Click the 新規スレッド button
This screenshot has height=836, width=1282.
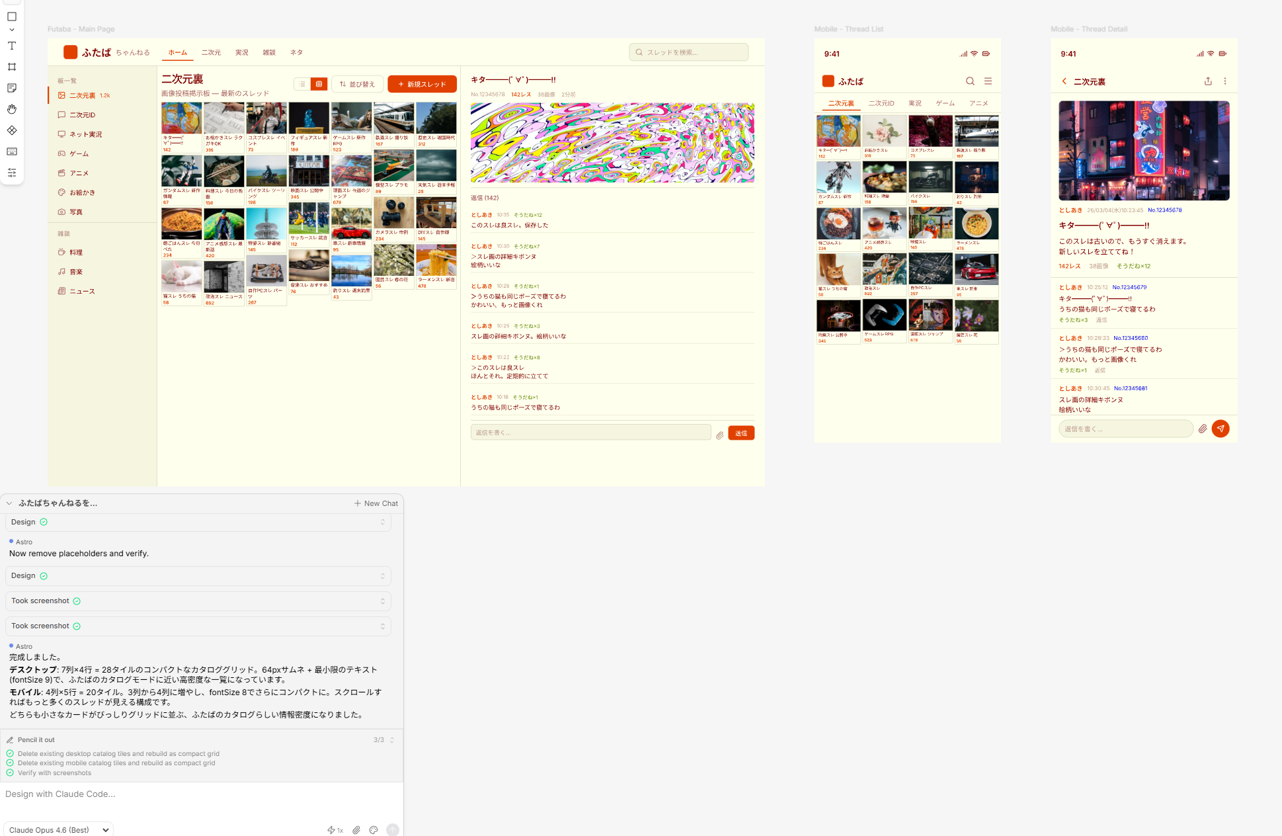point(422,84)
